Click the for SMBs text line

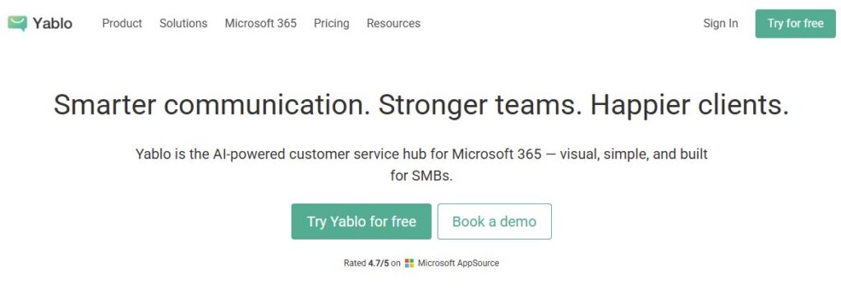tap(421, 176)
